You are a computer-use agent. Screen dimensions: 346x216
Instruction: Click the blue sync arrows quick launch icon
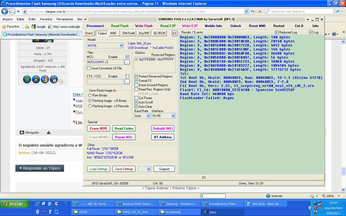[56, 212]
